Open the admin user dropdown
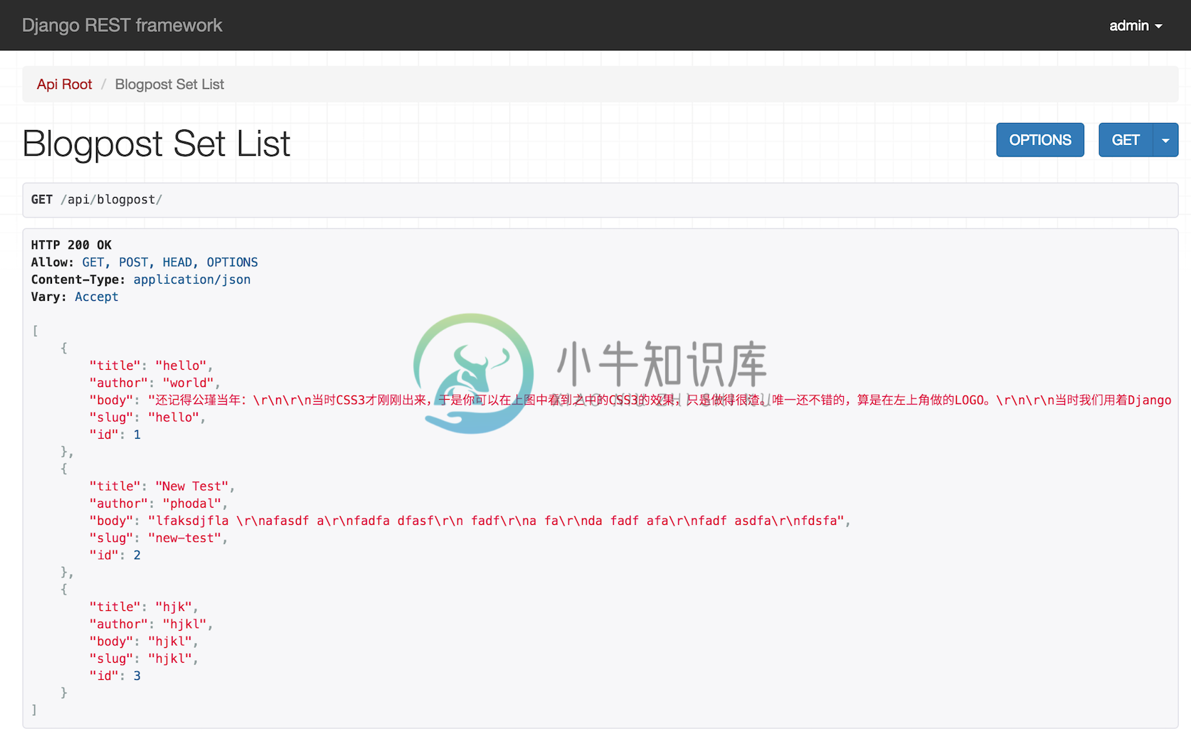This screenshot has height=746, width=1191. [1136, 26]
